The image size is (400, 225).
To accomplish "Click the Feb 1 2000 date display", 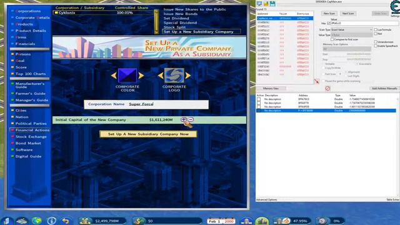I will [x=221, y=221].
